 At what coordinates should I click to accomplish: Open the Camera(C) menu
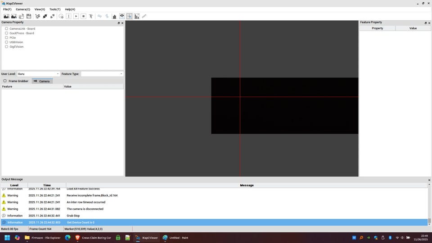[x=23, y=9]
